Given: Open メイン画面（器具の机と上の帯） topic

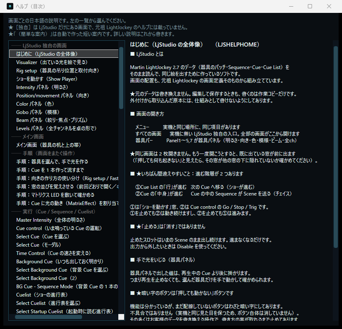Looking at the screenshot, I should (x=64, y=145).
